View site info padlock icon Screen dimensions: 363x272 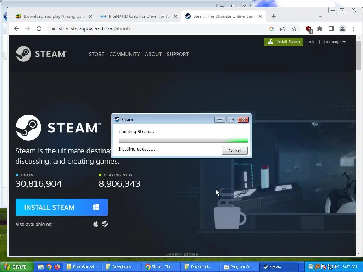(x=53, y=29)
